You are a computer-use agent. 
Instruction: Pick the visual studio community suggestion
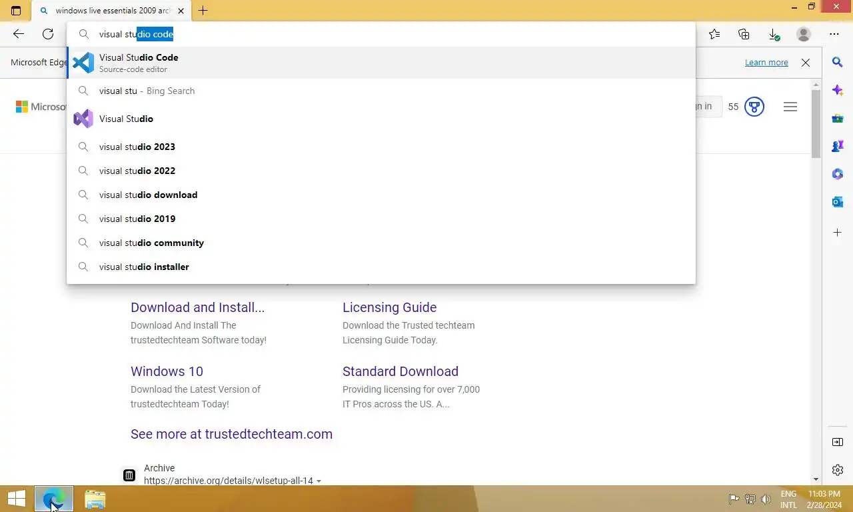[381, 243]
